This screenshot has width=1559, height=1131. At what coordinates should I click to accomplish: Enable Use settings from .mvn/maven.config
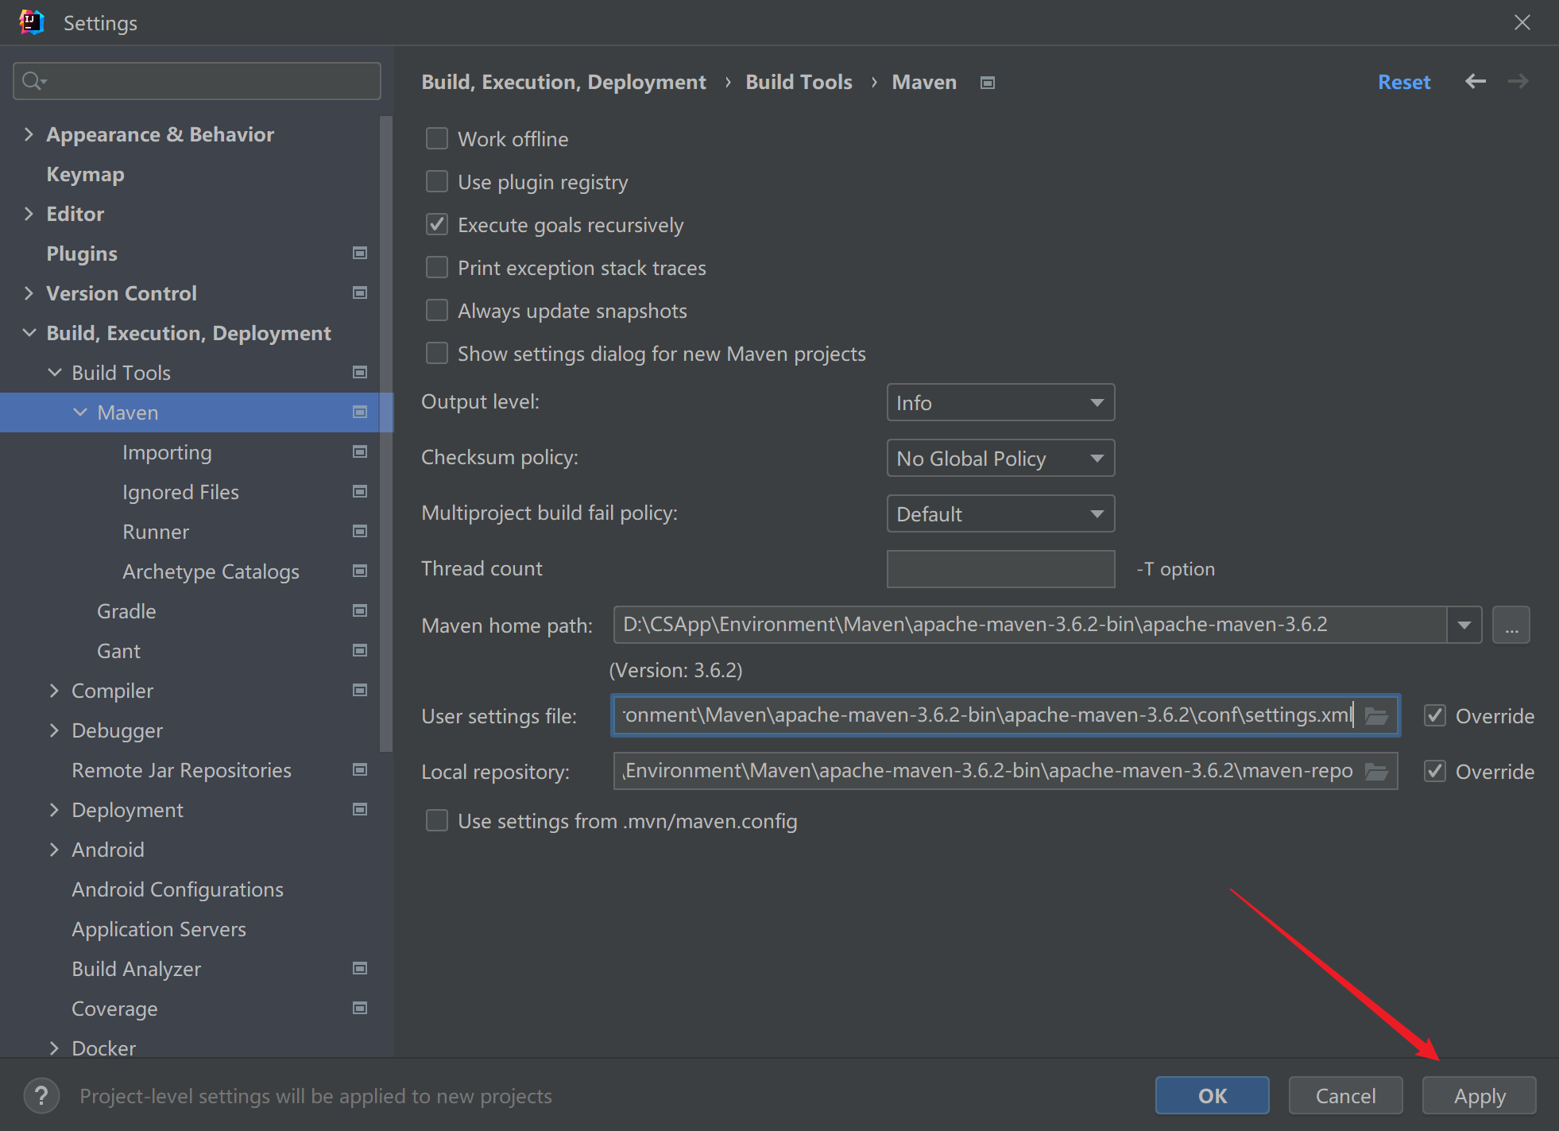point(437,821)
